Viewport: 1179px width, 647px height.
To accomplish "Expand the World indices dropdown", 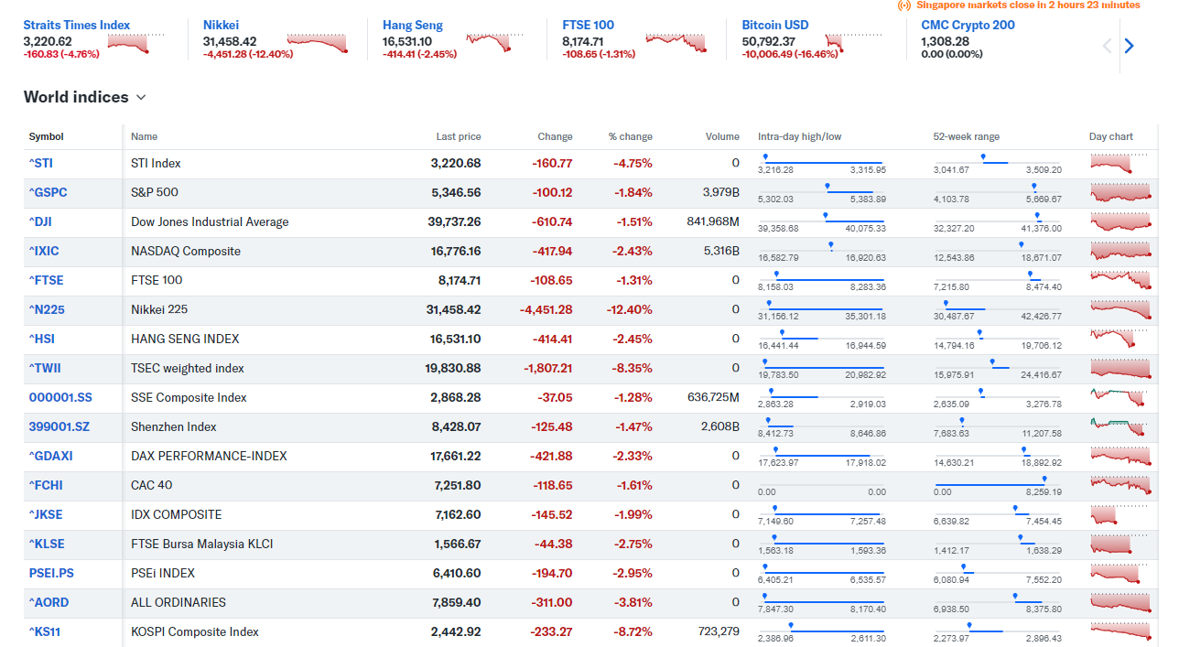I will (141, 98).
